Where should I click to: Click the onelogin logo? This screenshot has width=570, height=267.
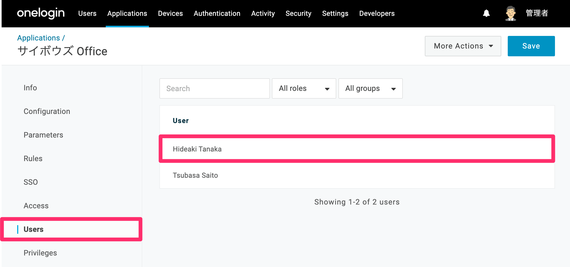pos(41,13)
